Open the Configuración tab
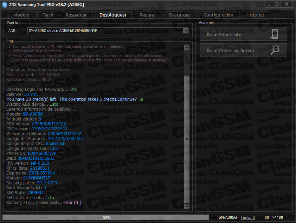Viewport: 296px width, 223px height. pyautogui.click(x=218, y=15)
